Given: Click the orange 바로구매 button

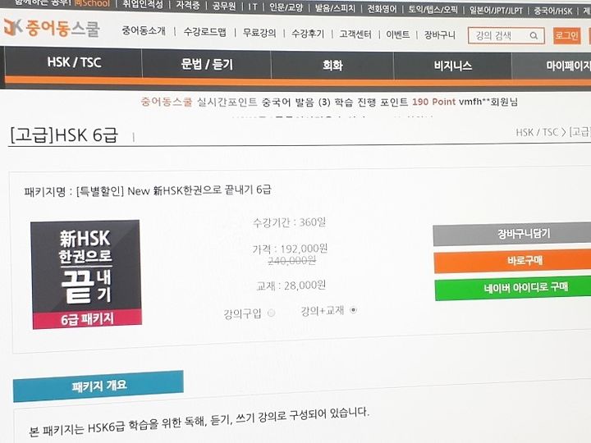Looking at the screenshot, I should (512, 261).
